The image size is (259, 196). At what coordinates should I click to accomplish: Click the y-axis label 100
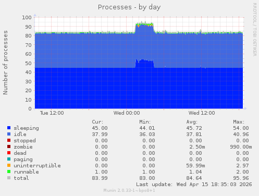(x=27, y=17)
